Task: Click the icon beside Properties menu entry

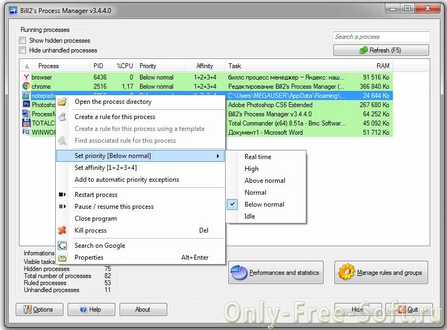Action: point(62,258)
